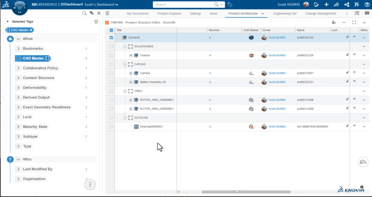Open notifications icon in top bar

316,4
